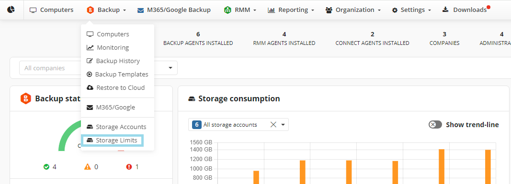
Task: Click the M365/Google Backup envelope icon
Action: coord(140,10)
